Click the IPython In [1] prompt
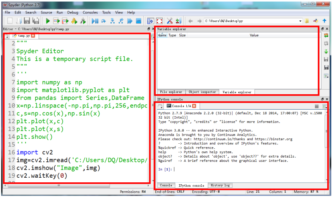332x197 pixels. [x=165, y=169]
